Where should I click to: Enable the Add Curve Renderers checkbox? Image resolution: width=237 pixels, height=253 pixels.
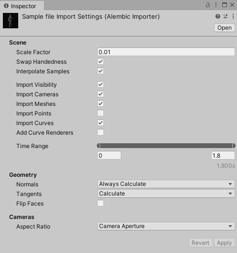click(x=101, y=132)
